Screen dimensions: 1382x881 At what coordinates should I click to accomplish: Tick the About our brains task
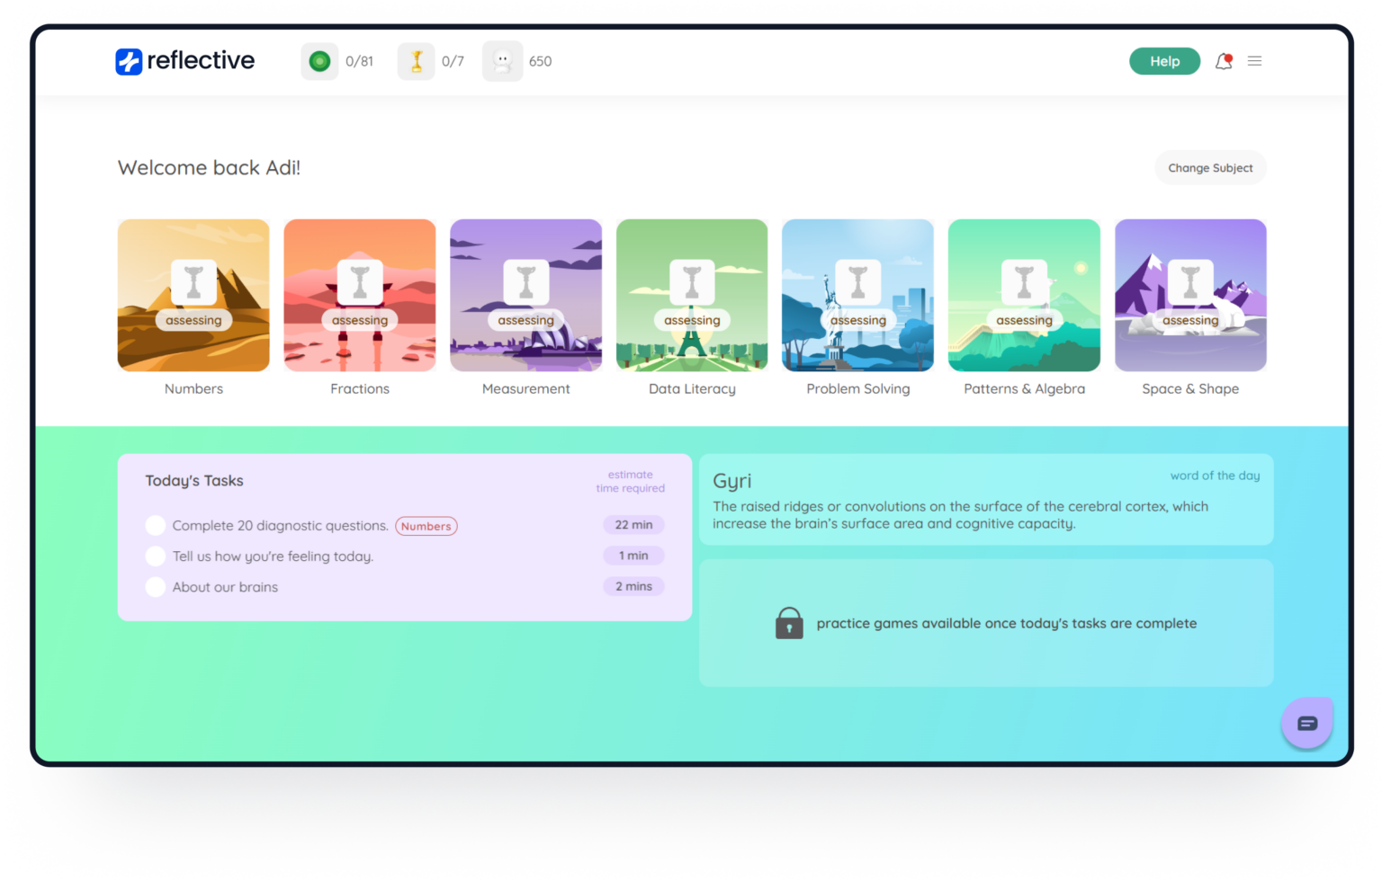tap(156, 587)
